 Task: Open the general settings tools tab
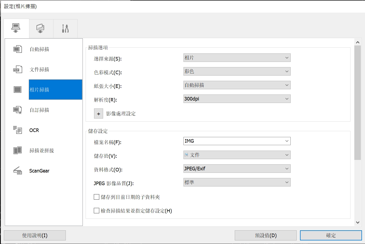65,28
